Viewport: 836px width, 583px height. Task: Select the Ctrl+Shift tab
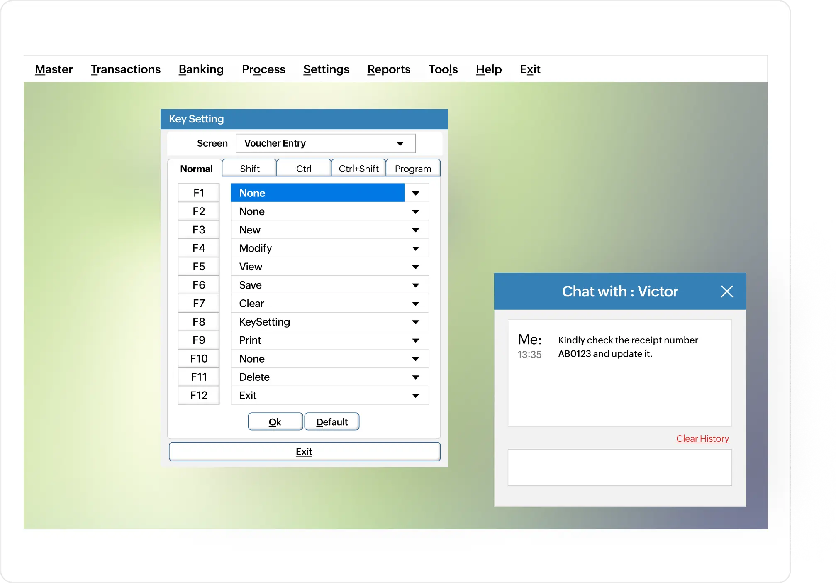358,168
